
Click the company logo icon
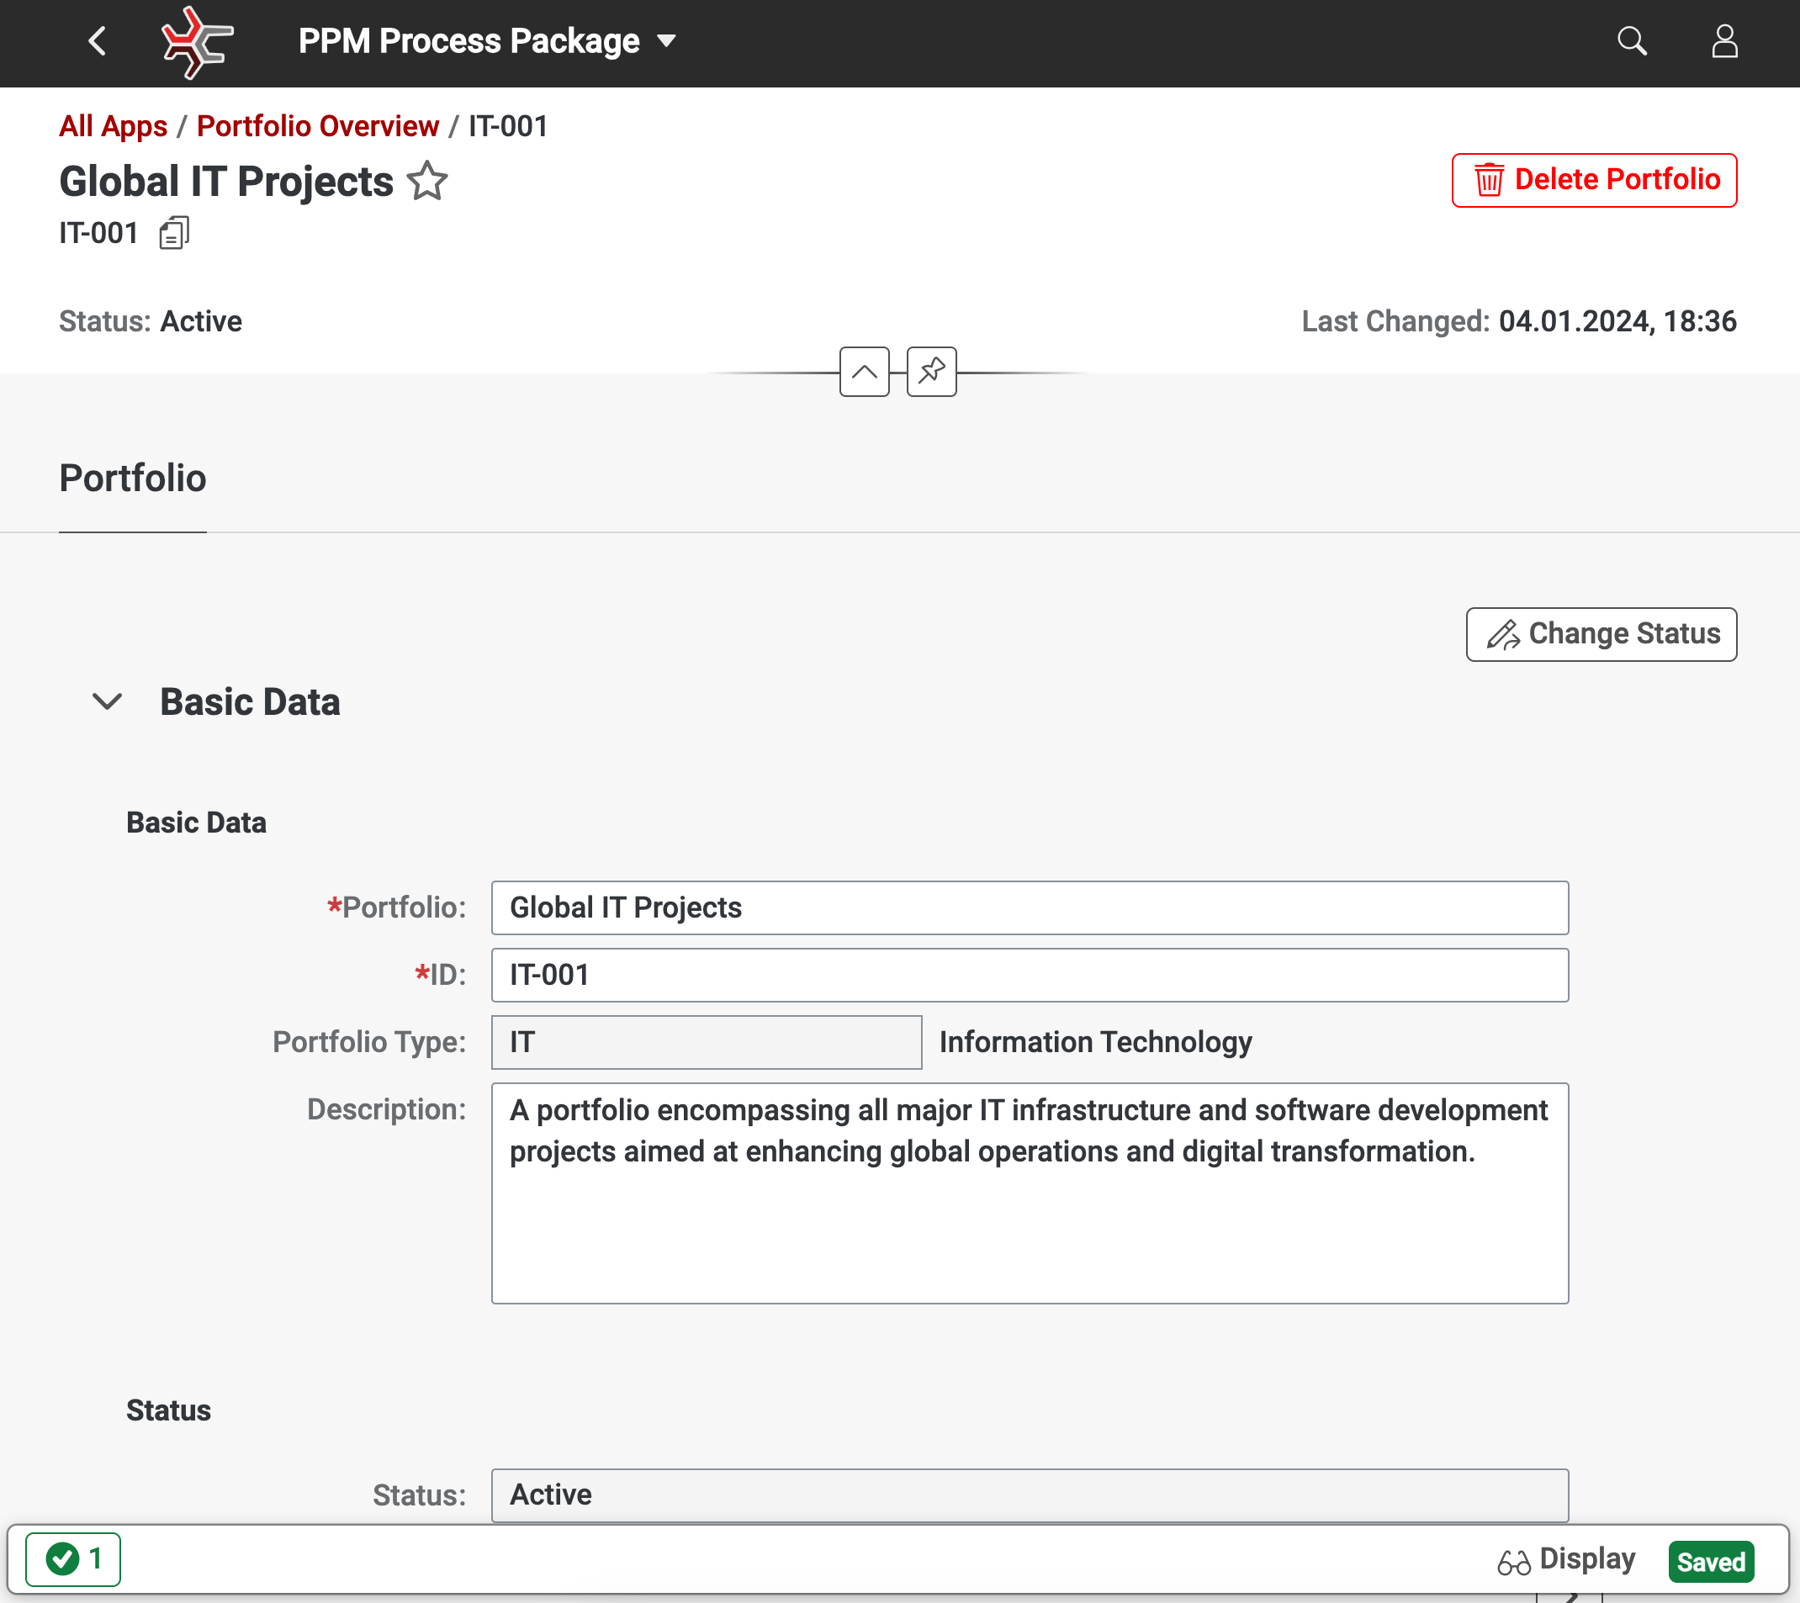coord(196,41)
